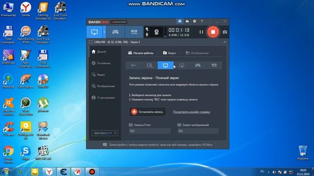Click the back arrow mode button

pyautogui.click(x=133, y=65)
